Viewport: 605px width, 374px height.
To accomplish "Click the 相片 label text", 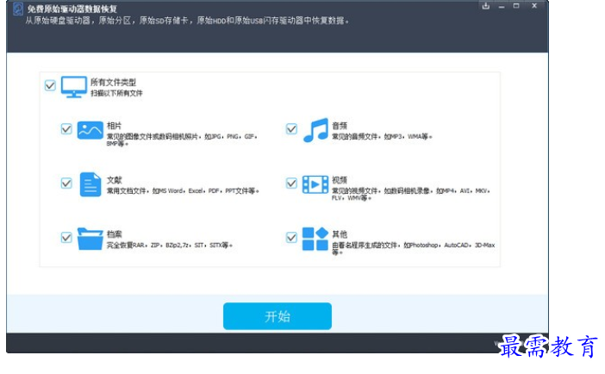I will point(115,126).
